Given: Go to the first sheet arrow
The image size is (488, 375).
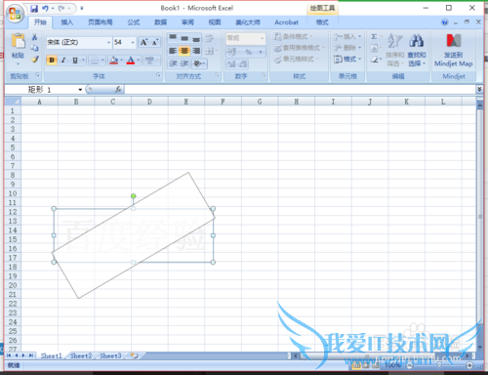Looking at the screenshot, I should tap(9, 355).
